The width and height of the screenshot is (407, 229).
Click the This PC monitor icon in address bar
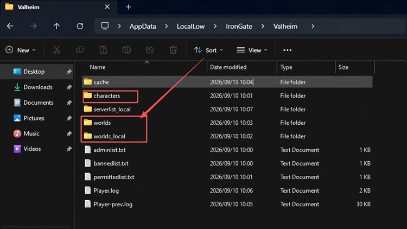[x=105, y=26]
